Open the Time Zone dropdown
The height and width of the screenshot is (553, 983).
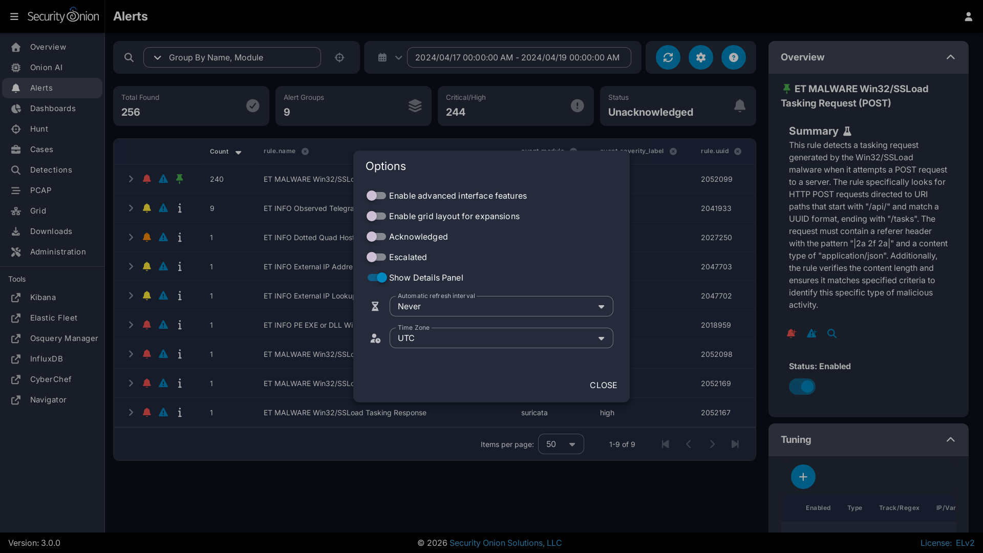click(501, 338)
